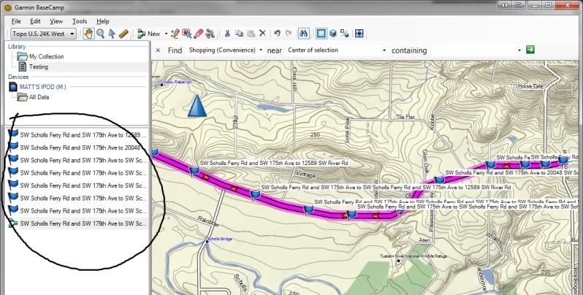The height and width of the screenshot is (295, 583).
Task: Undo the last action
Action: [278, 34]
